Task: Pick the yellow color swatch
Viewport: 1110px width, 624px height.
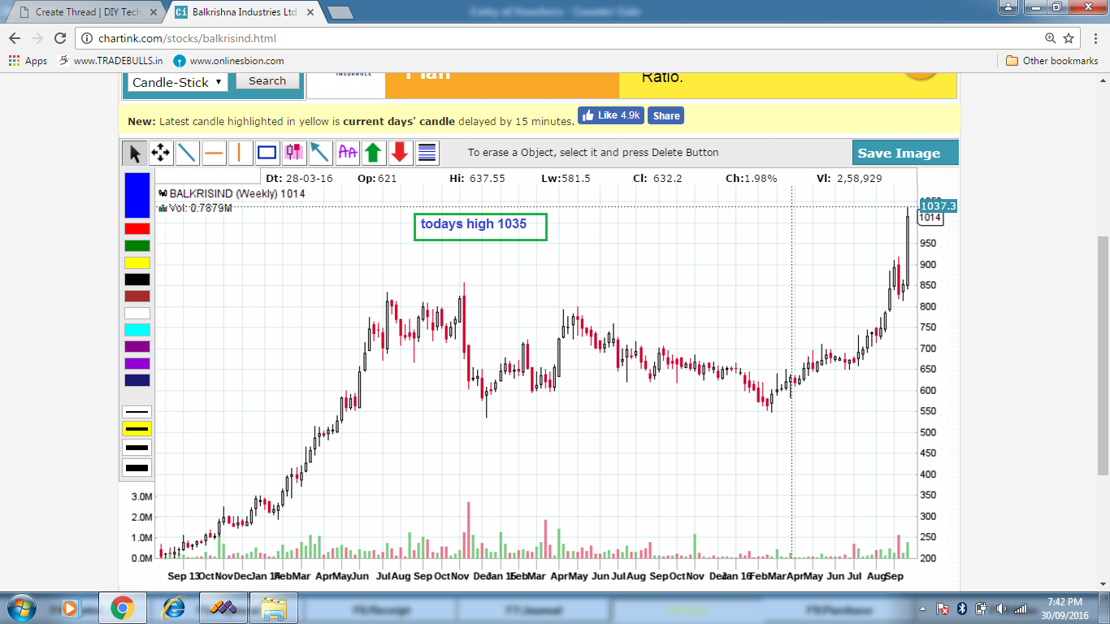Action: (x=137, y=262)
